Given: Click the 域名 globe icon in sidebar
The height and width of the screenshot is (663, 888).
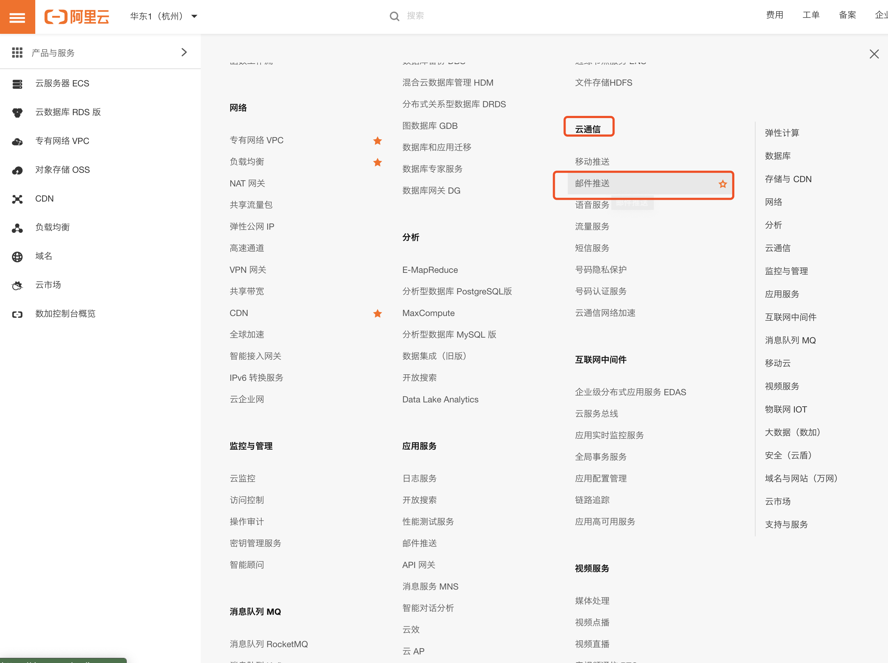Looking at the screenshot, I should click(17, 256).
